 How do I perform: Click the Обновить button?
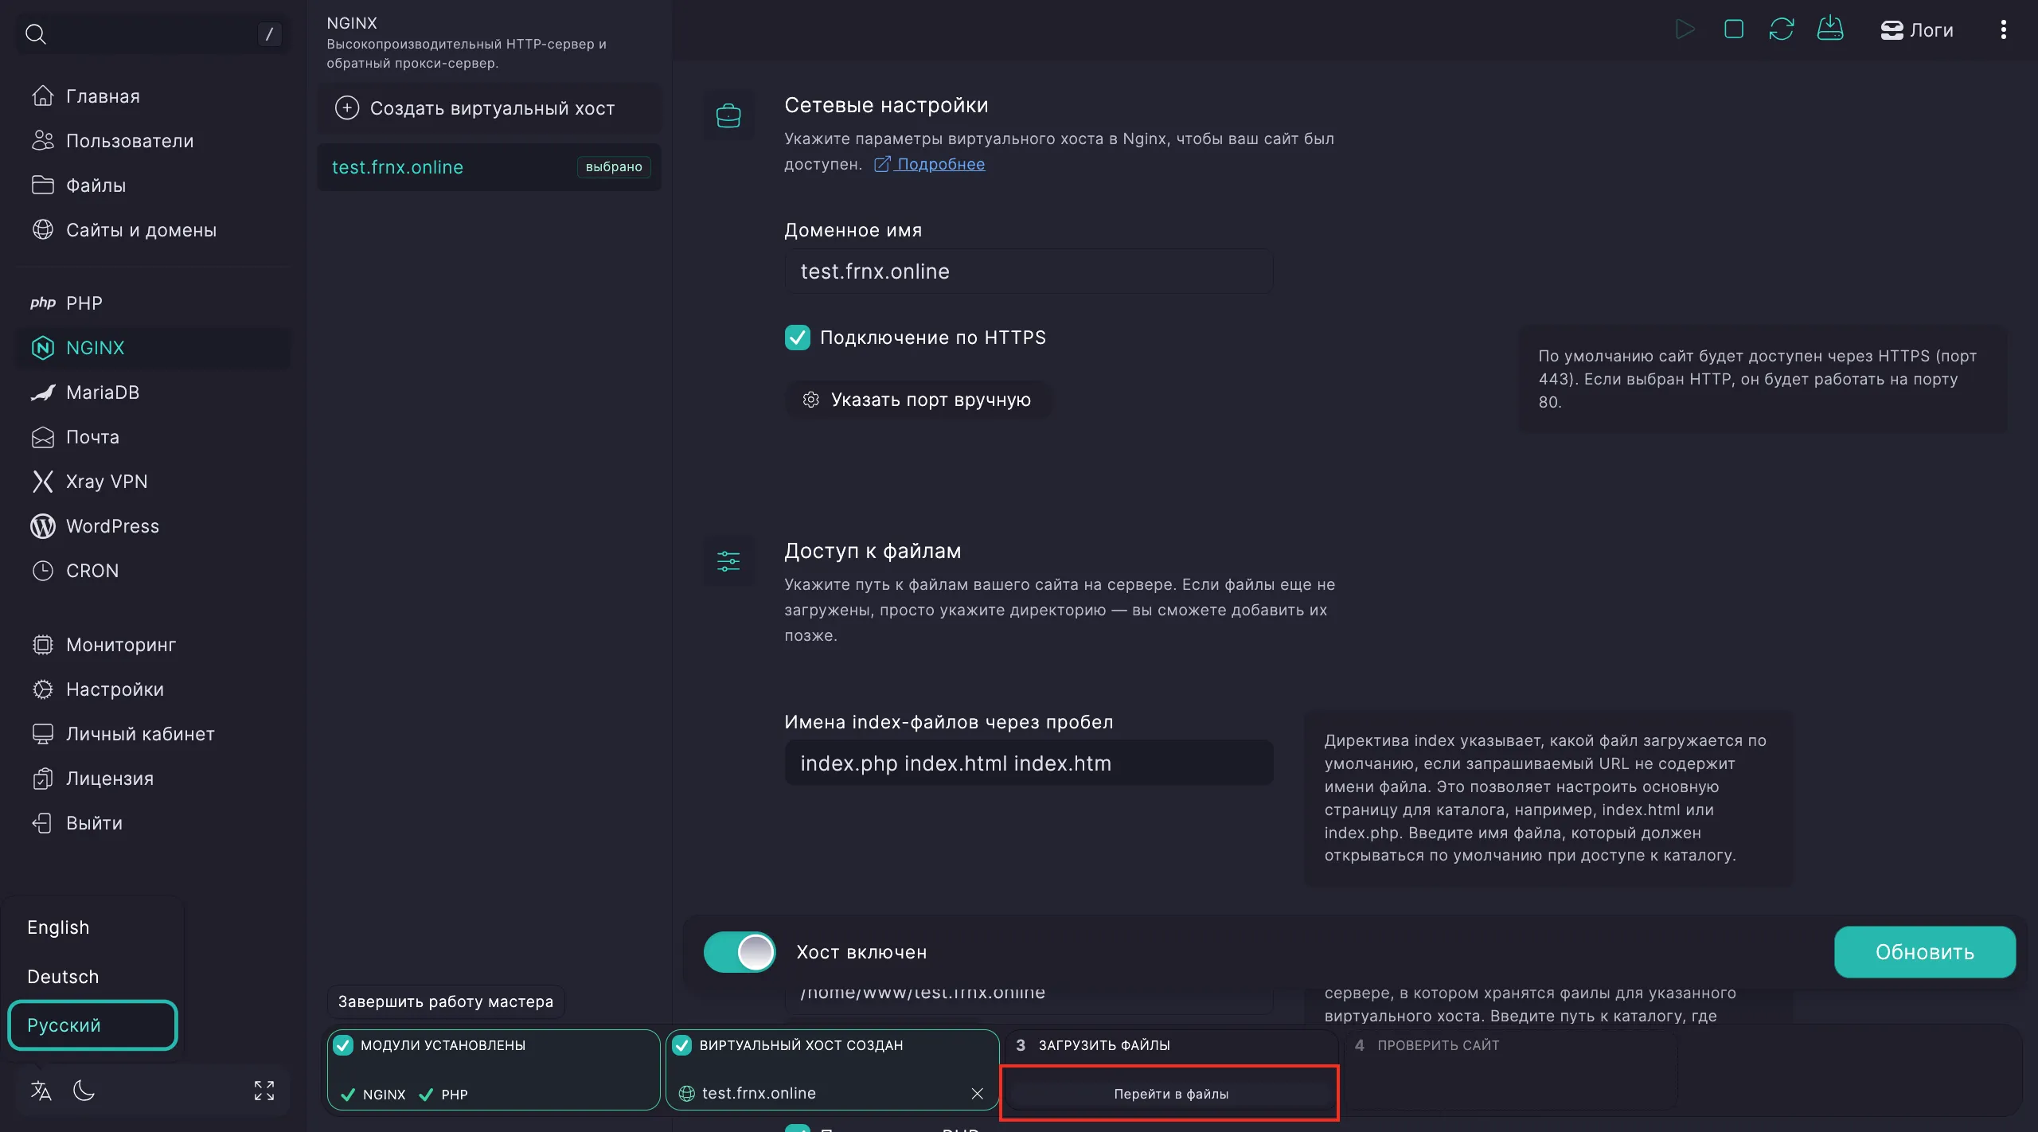coord(1925,952)
